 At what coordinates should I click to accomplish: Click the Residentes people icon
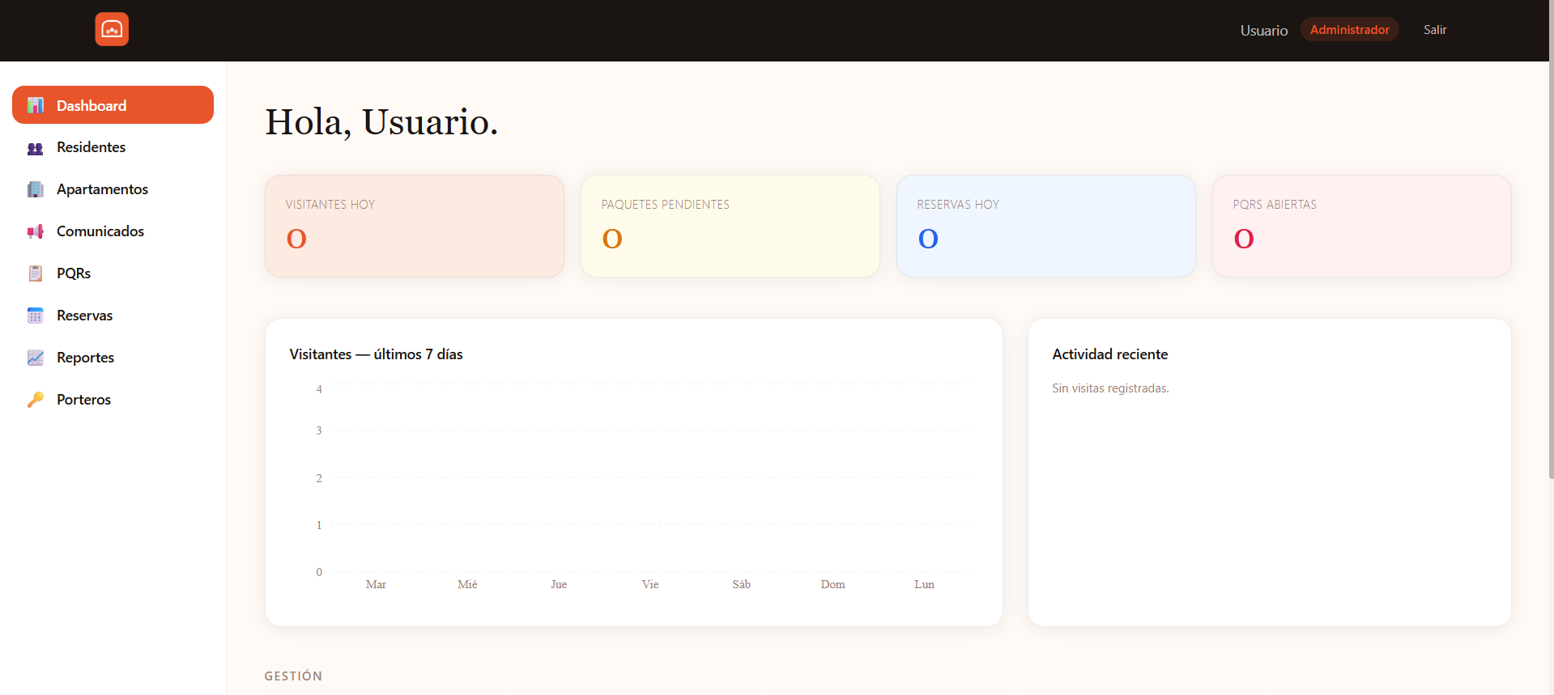pos(36,147)
